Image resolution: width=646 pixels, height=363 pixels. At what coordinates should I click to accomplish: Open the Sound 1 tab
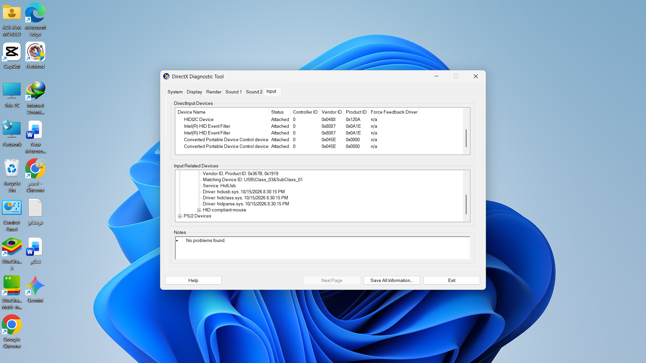[x=234, y=92]
